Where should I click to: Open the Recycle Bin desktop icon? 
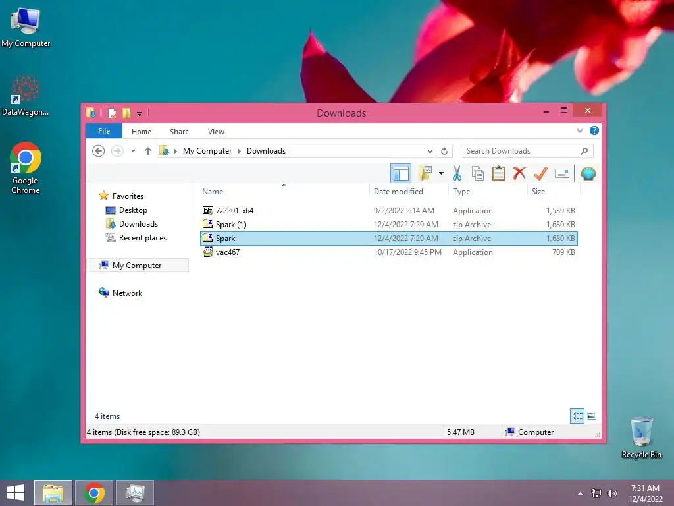pyautogui.click(x=641, y=437)
